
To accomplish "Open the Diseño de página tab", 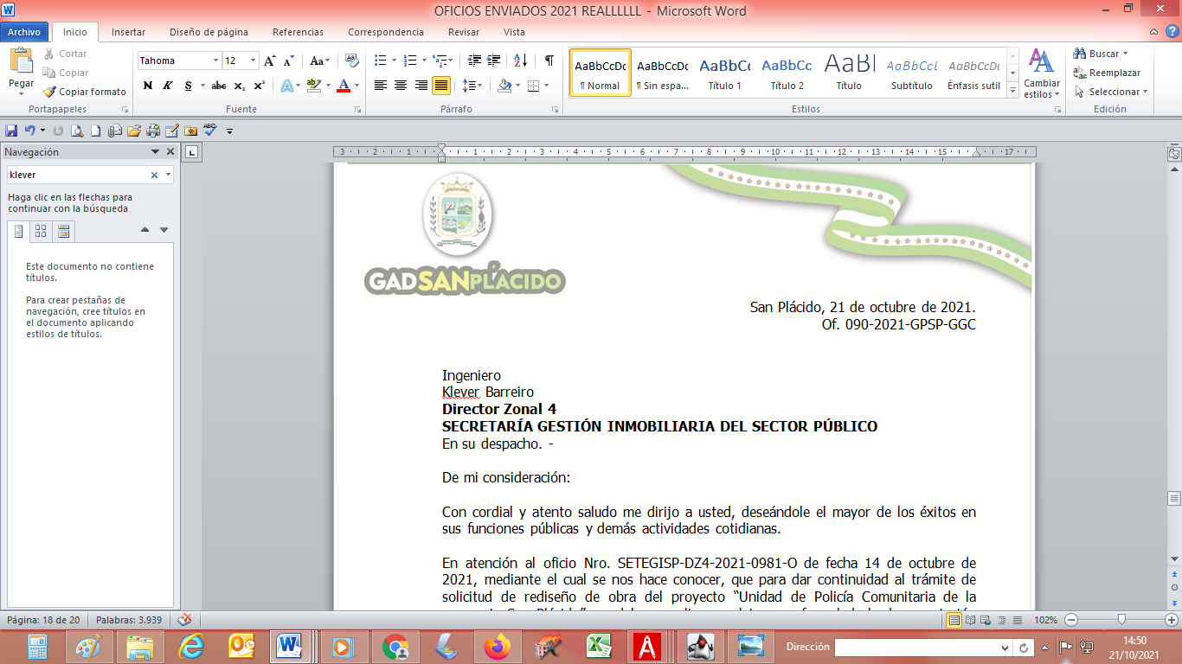I will pyautogui.click(x=209, y=32).
